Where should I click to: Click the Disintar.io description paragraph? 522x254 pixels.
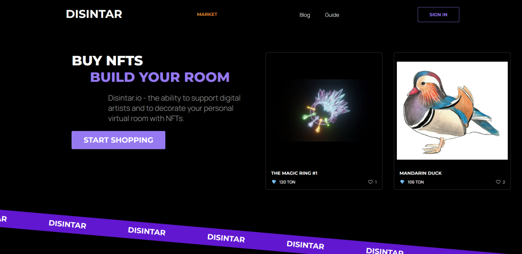174,108
